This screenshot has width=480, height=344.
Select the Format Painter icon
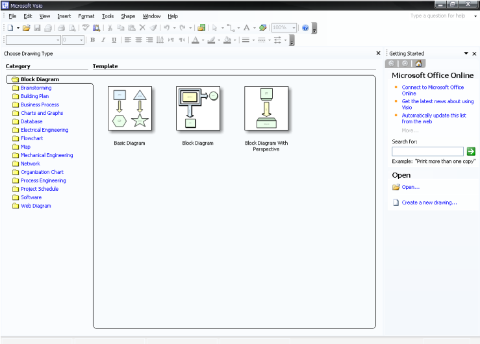(153, 28)
